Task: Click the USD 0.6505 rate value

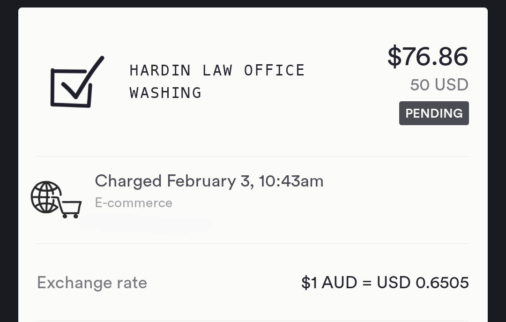Action: 423,283
